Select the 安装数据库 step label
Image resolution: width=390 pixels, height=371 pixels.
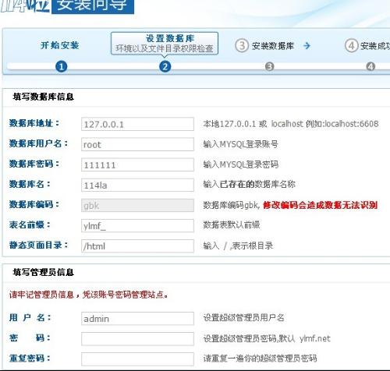pyautogui.click(x=272, y=46)
